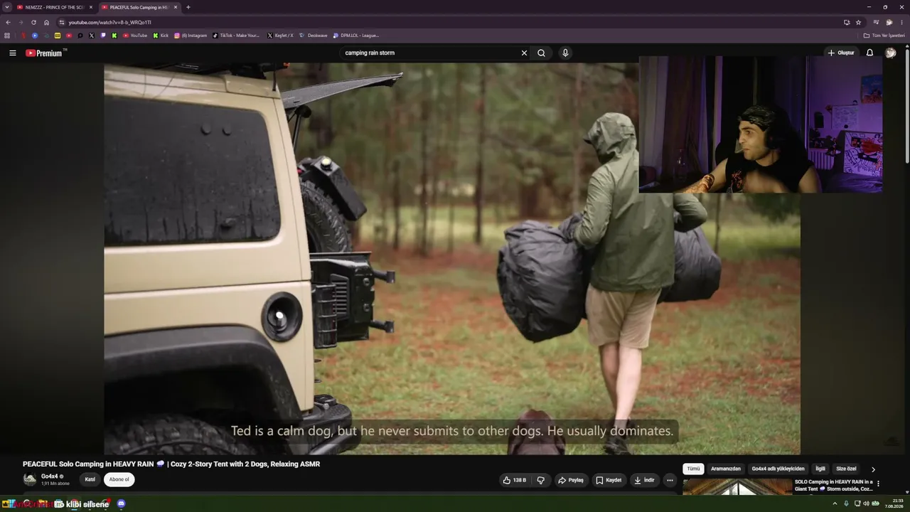
Task: Select the Go4x4 adlı yükleyiciden chip
Action: 778,469
